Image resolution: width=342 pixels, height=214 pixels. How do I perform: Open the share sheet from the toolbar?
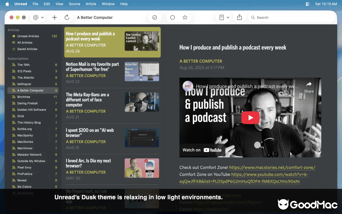239,17
